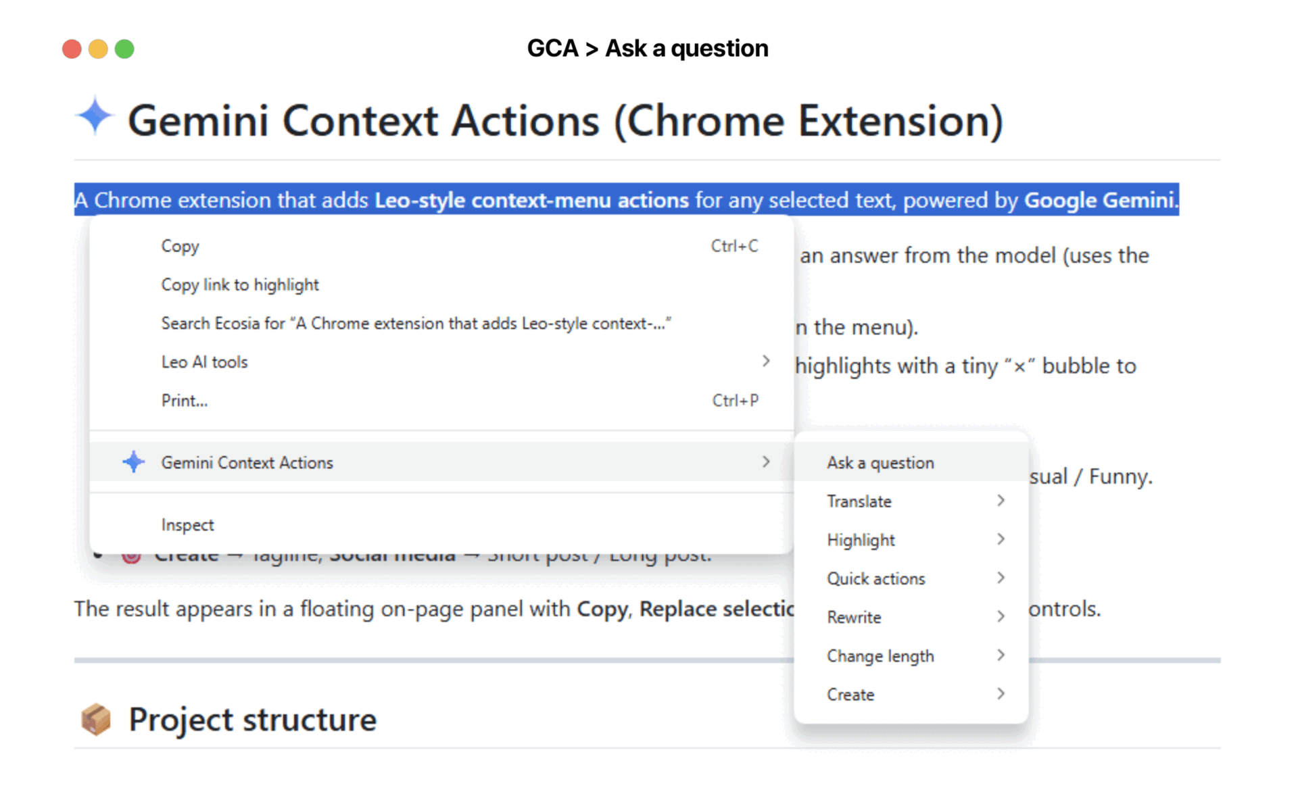Choose "Print..." from the context menu
1298x796 pixels.
click(184, 400)
